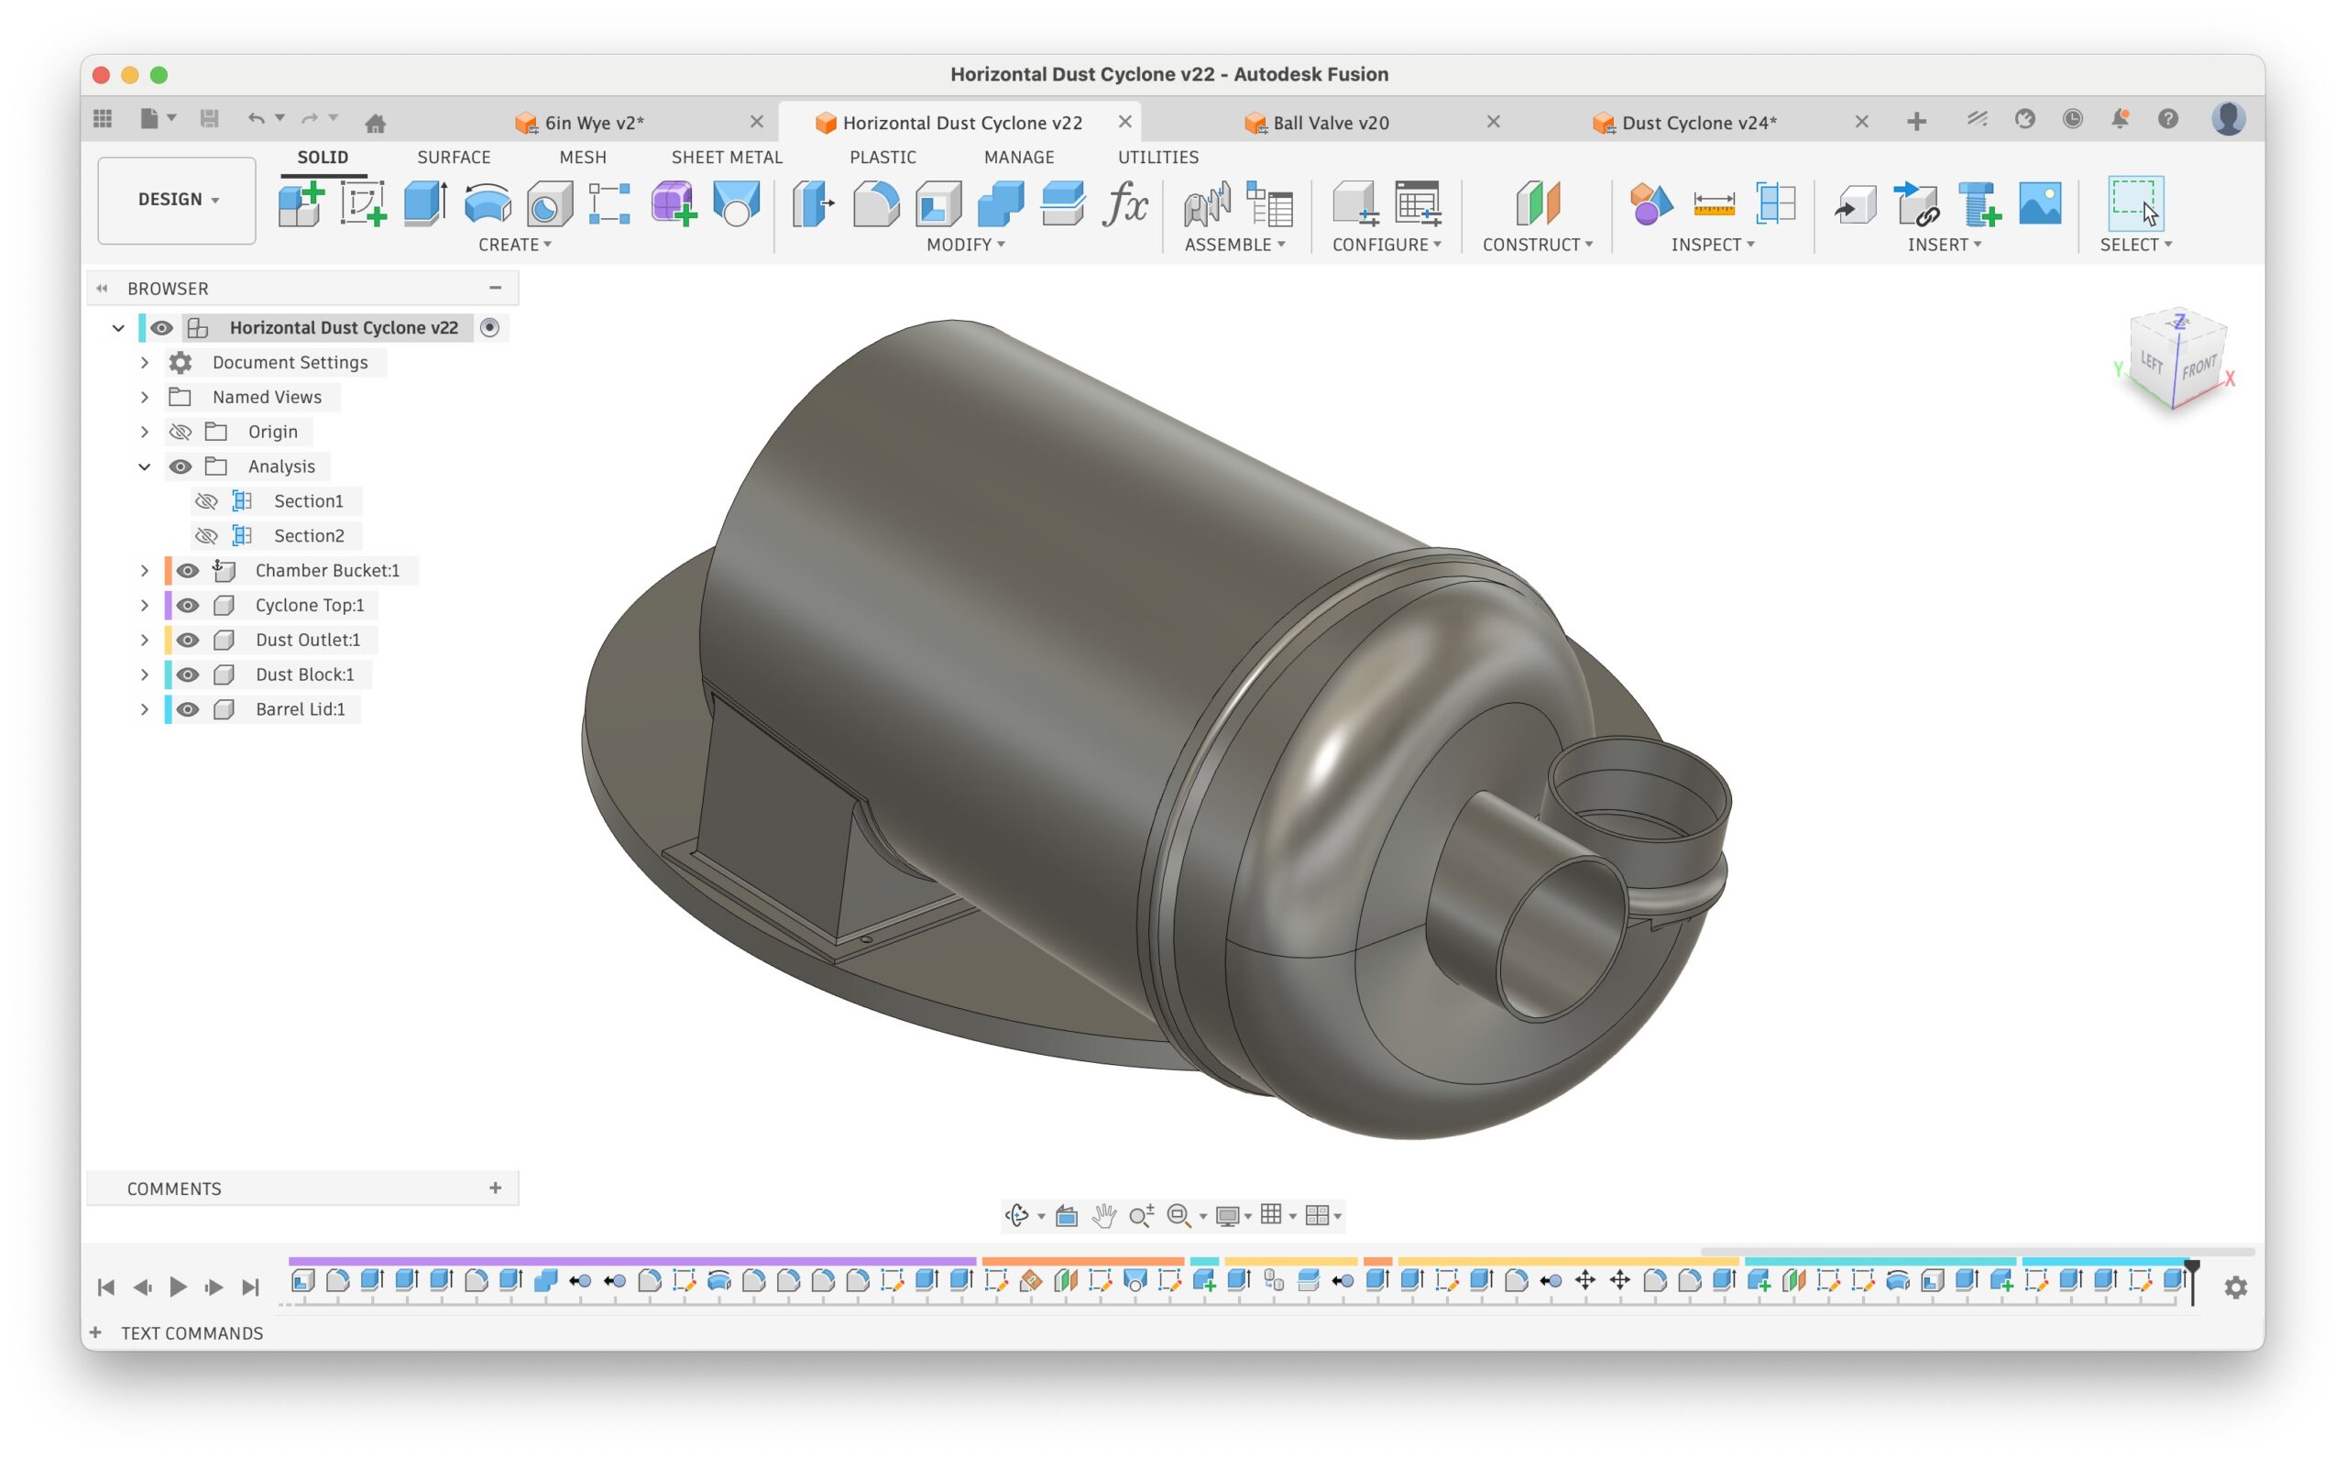2346x1458 pixels.
Task: Expand the Chamber Bucket:1 tree node
Action: click(145, 571)
